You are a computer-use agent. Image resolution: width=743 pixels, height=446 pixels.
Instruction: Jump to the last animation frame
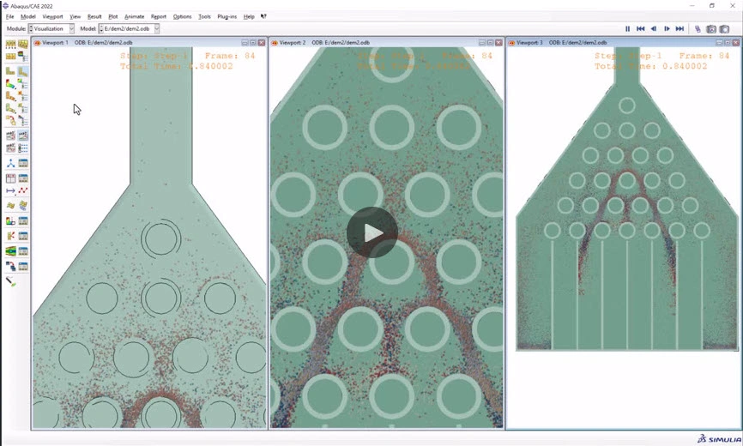pos(680,29)
